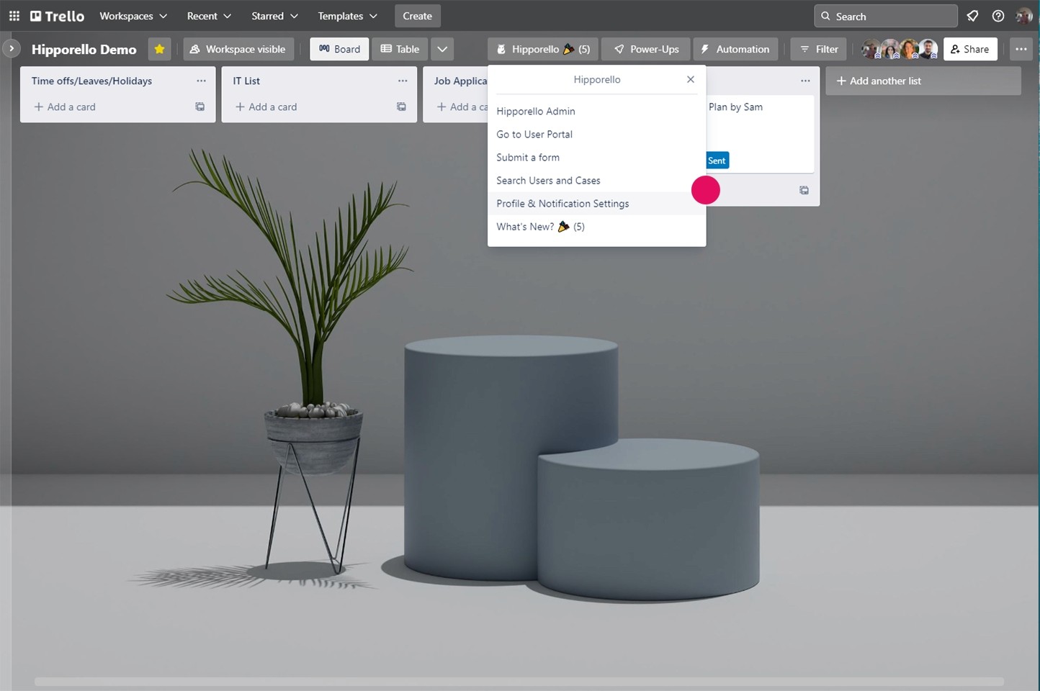Change Workspace visible setting
1040x691 pixels.
pyautogui.click(x=238, y=49)
